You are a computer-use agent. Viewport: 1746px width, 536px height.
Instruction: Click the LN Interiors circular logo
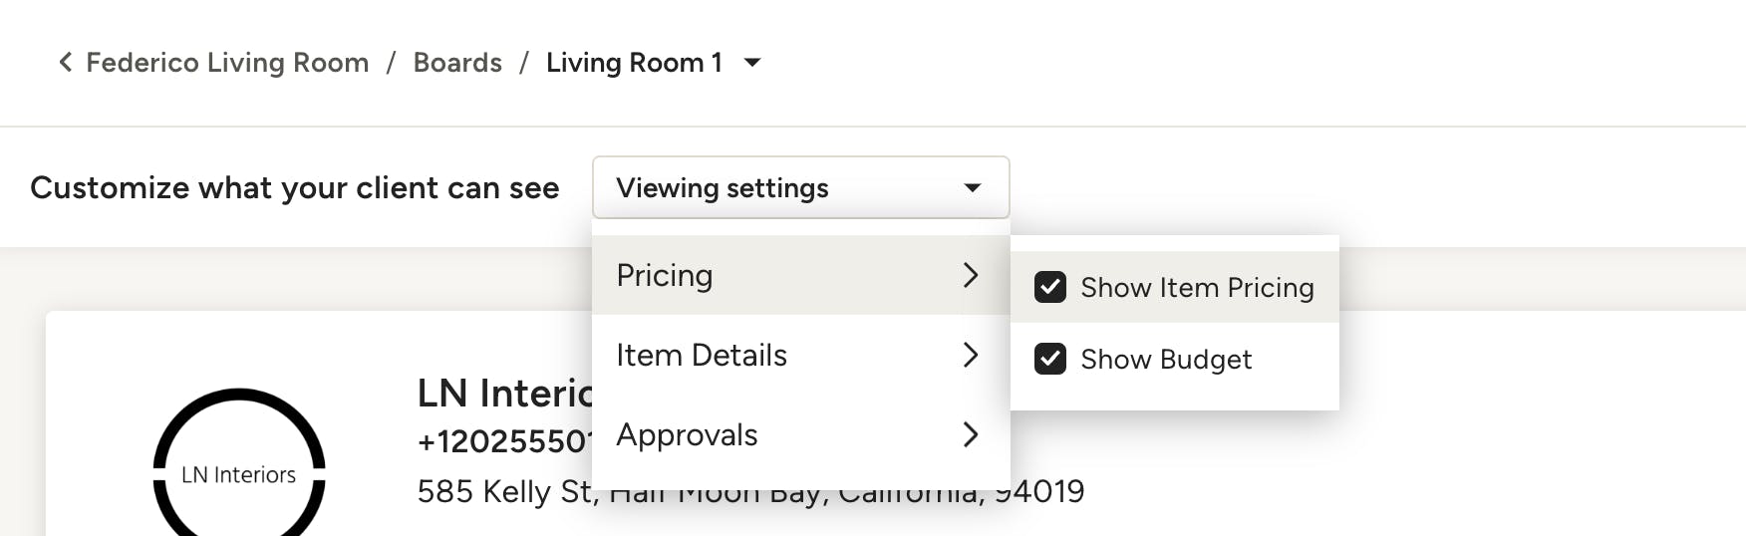(x=239, y=464)
